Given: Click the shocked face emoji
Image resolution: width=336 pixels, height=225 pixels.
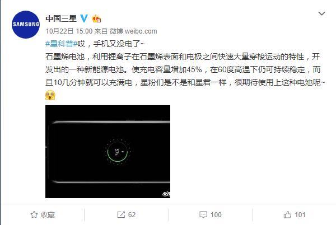Looking at the screenshot, I should 50,95.
